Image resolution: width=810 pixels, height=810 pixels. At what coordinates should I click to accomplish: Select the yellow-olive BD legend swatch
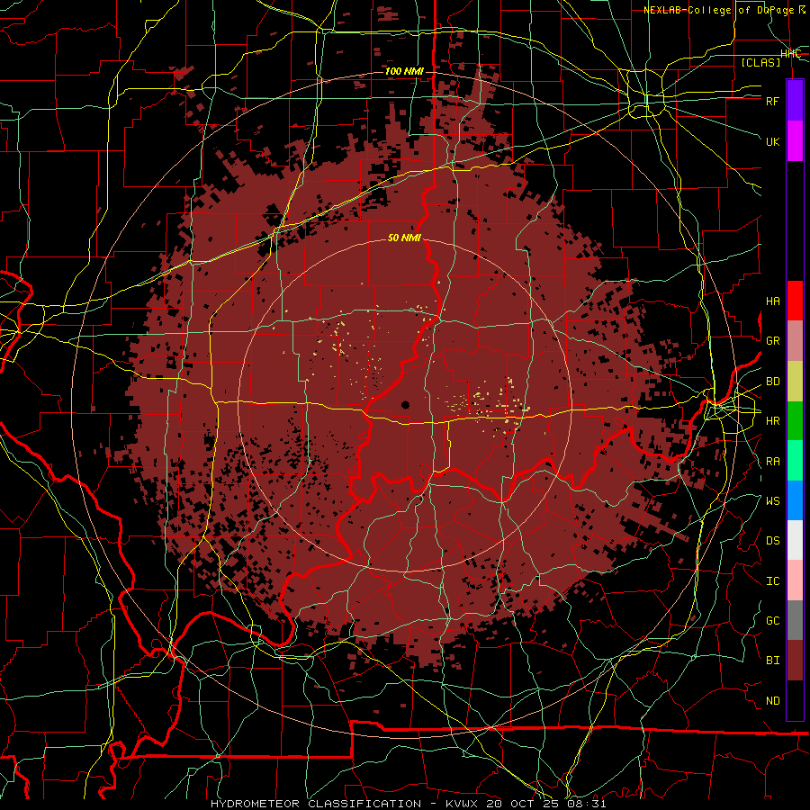[x=795, y=381]
